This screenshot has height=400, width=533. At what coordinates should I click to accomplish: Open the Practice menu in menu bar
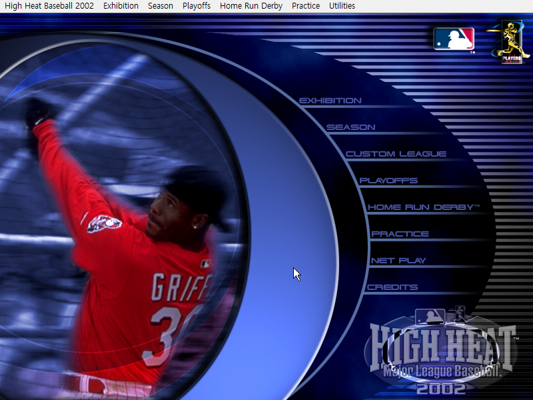(306, 6)
